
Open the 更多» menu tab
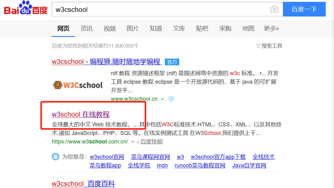pos(271,28)
